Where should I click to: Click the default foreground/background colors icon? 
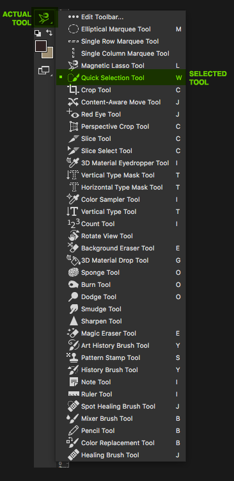38,33
